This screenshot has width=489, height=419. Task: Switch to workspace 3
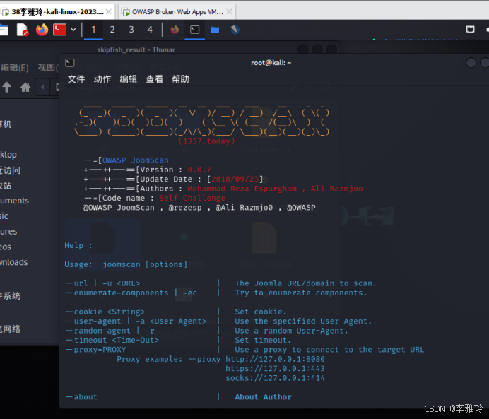131,30
